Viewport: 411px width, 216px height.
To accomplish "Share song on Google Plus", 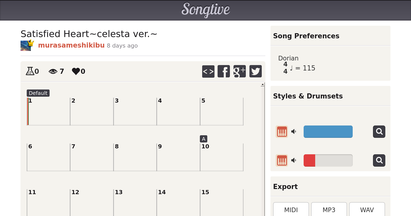I will pyautogui.click(x=239, y=71).
